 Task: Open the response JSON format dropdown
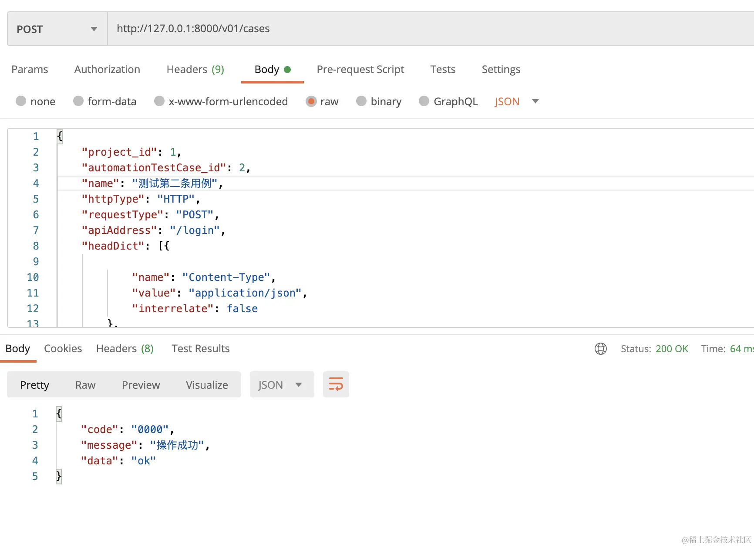tap(281, 385)
